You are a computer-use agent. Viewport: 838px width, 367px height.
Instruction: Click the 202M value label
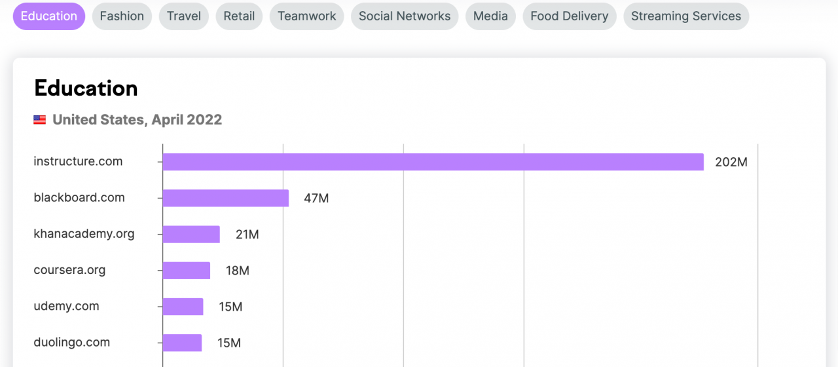coord(731,162)
